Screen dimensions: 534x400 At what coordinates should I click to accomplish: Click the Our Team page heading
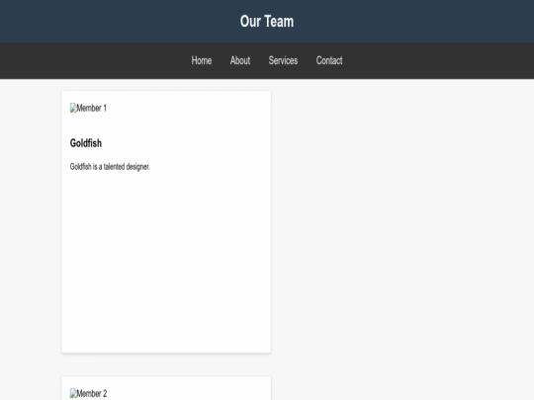[267, 22]
